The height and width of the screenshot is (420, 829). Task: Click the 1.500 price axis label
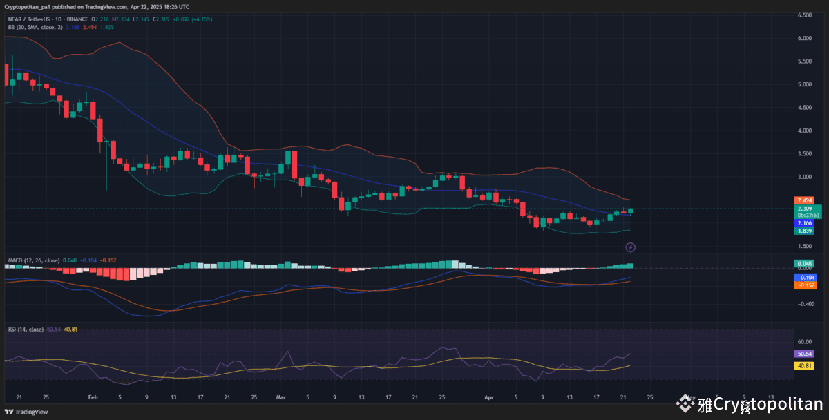coord(804,246)
